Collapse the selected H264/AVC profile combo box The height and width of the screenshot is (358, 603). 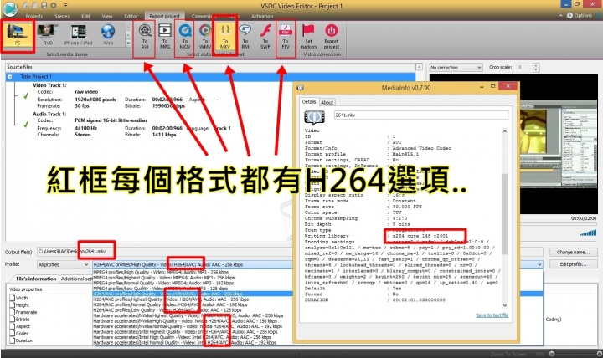coord(539,264)
